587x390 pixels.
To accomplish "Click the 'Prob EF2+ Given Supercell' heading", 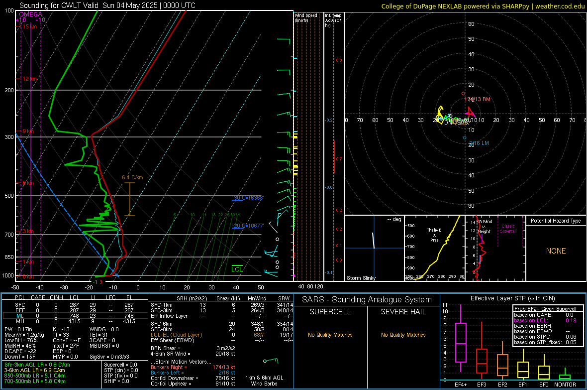I will point(545,309).
